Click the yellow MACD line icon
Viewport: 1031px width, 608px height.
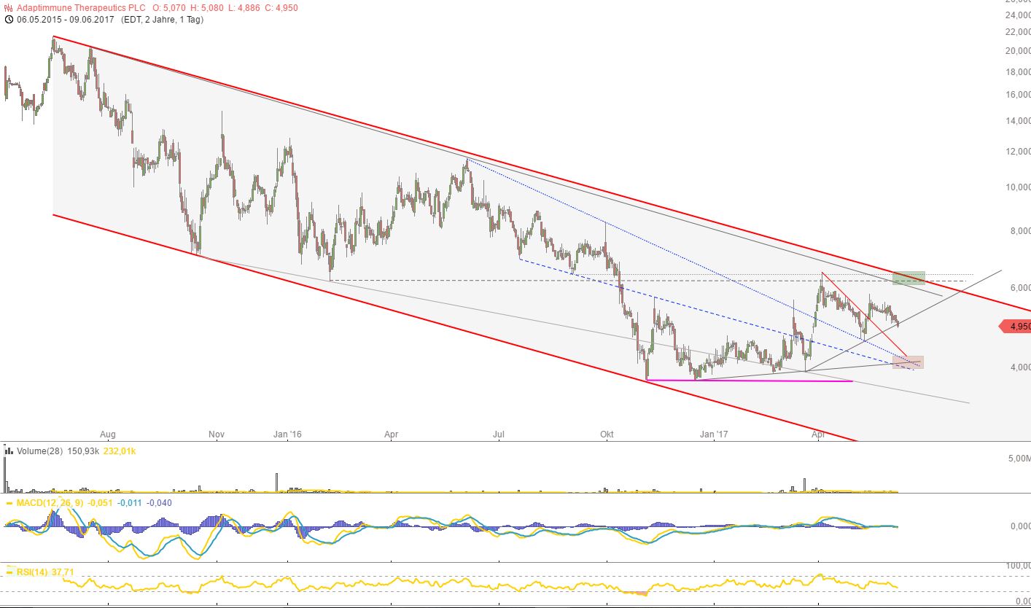[x=9, y=503]
